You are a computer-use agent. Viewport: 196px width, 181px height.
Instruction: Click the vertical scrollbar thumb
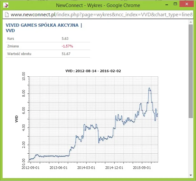pyautogui.click(x=191, y=71)
